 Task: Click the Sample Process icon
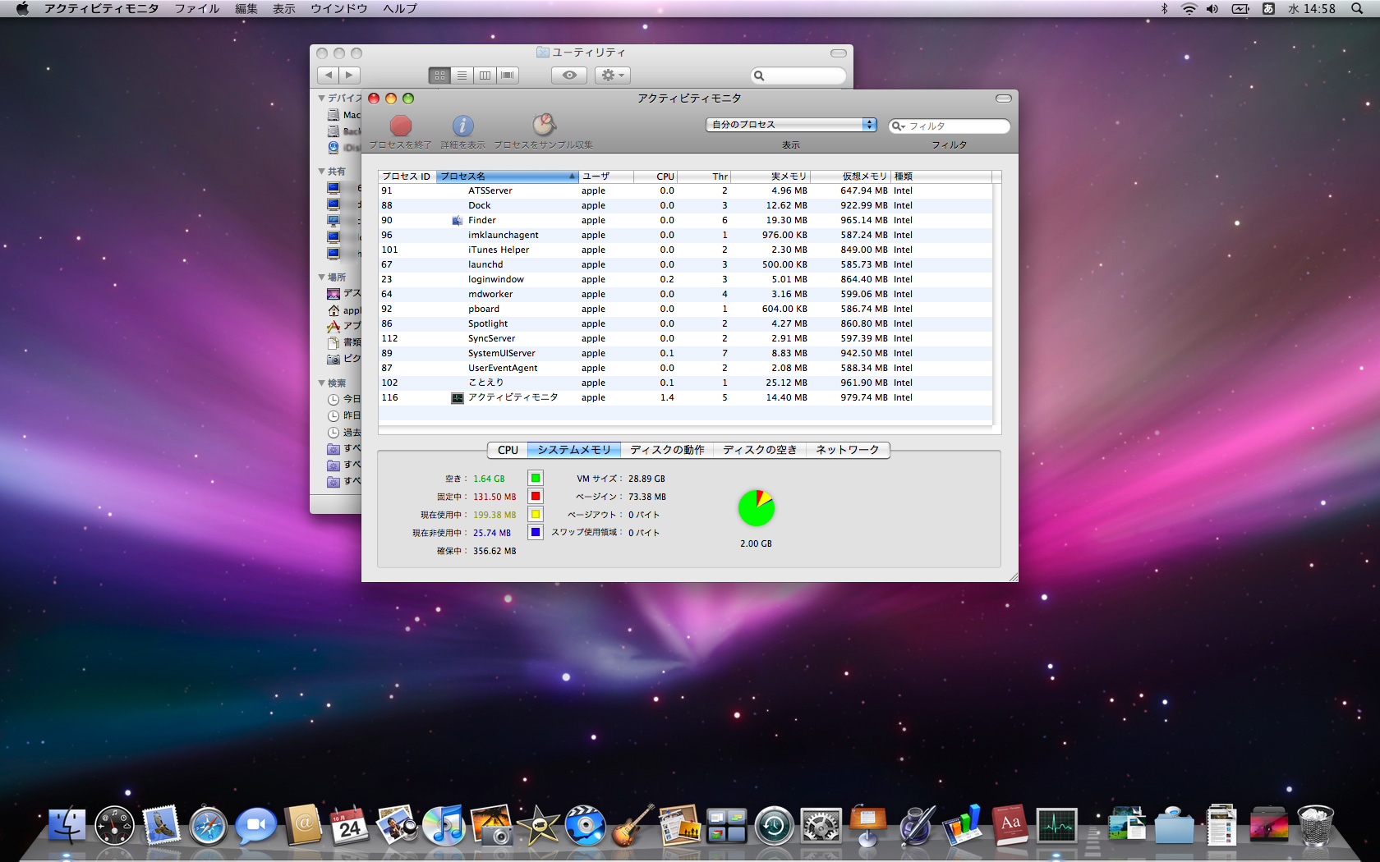pyautogui.click(x=543, y=125)
